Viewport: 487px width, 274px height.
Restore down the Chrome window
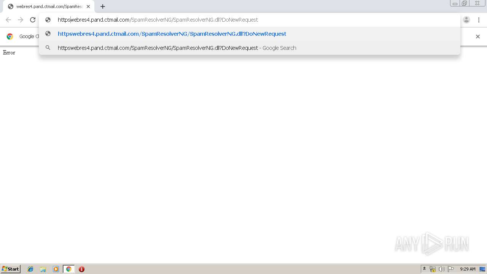(465, 3)
